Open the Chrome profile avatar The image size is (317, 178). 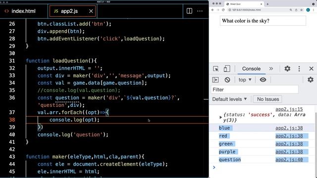(x=308, y=10)
